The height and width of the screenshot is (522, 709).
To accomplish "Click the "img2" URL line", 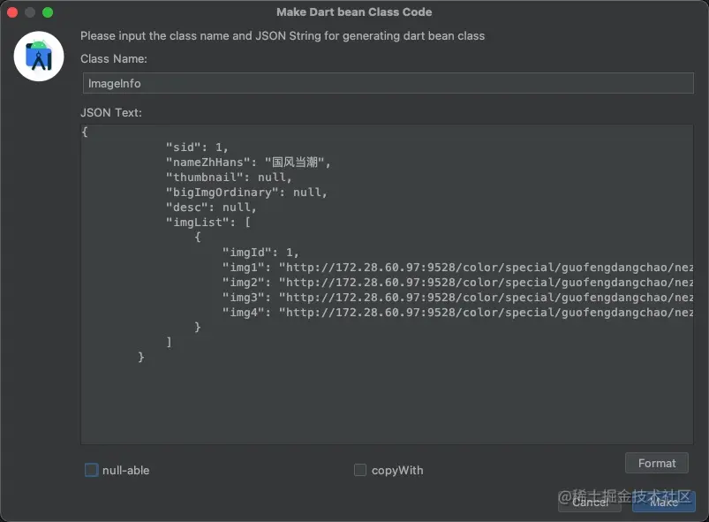I will click(x=457, y=283).
